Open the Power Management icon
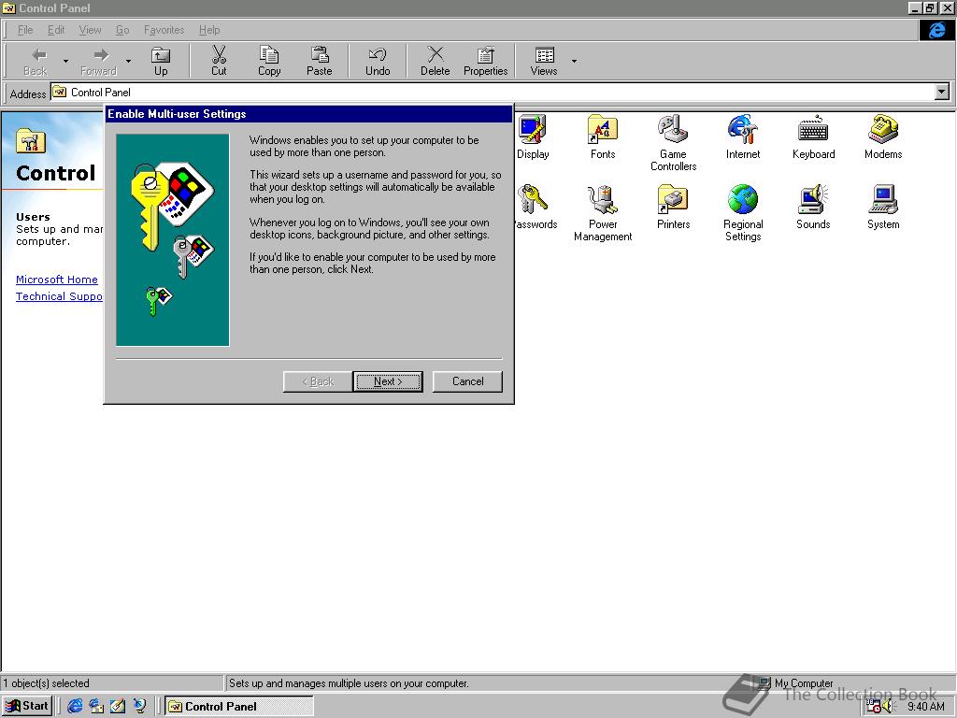This screenshot has height=718, width=957. tap(603, 213)
